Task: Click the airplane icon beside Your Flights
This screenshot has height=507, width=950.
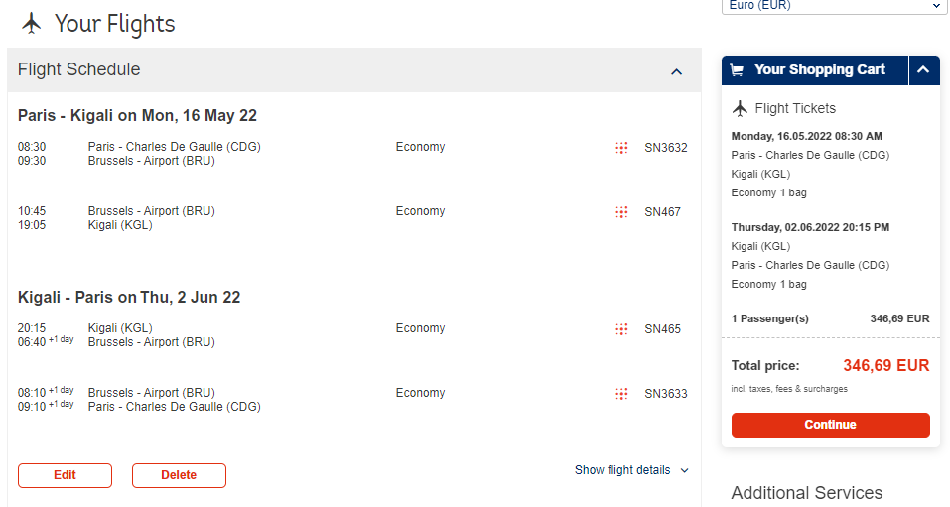Action: tap(32, 24)
